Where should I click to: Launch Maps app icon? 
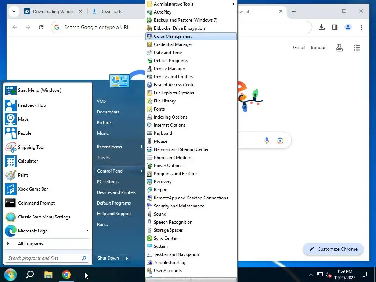point(11,119)
